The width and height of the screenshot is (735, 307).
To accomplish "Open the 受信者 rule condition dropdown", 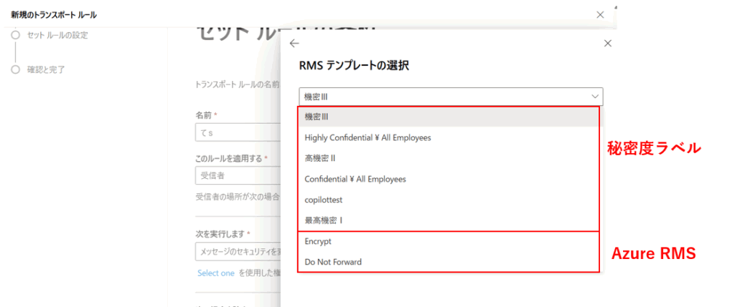I will point(238,177).
